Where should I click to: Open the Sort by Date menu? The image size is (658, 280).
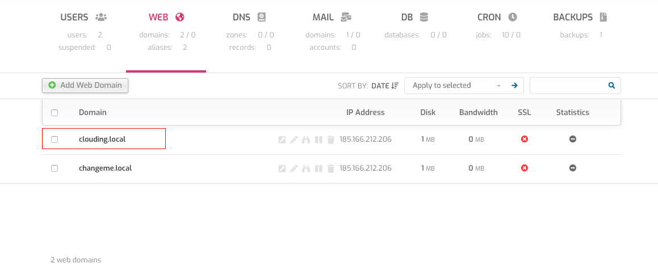[384, 86]
